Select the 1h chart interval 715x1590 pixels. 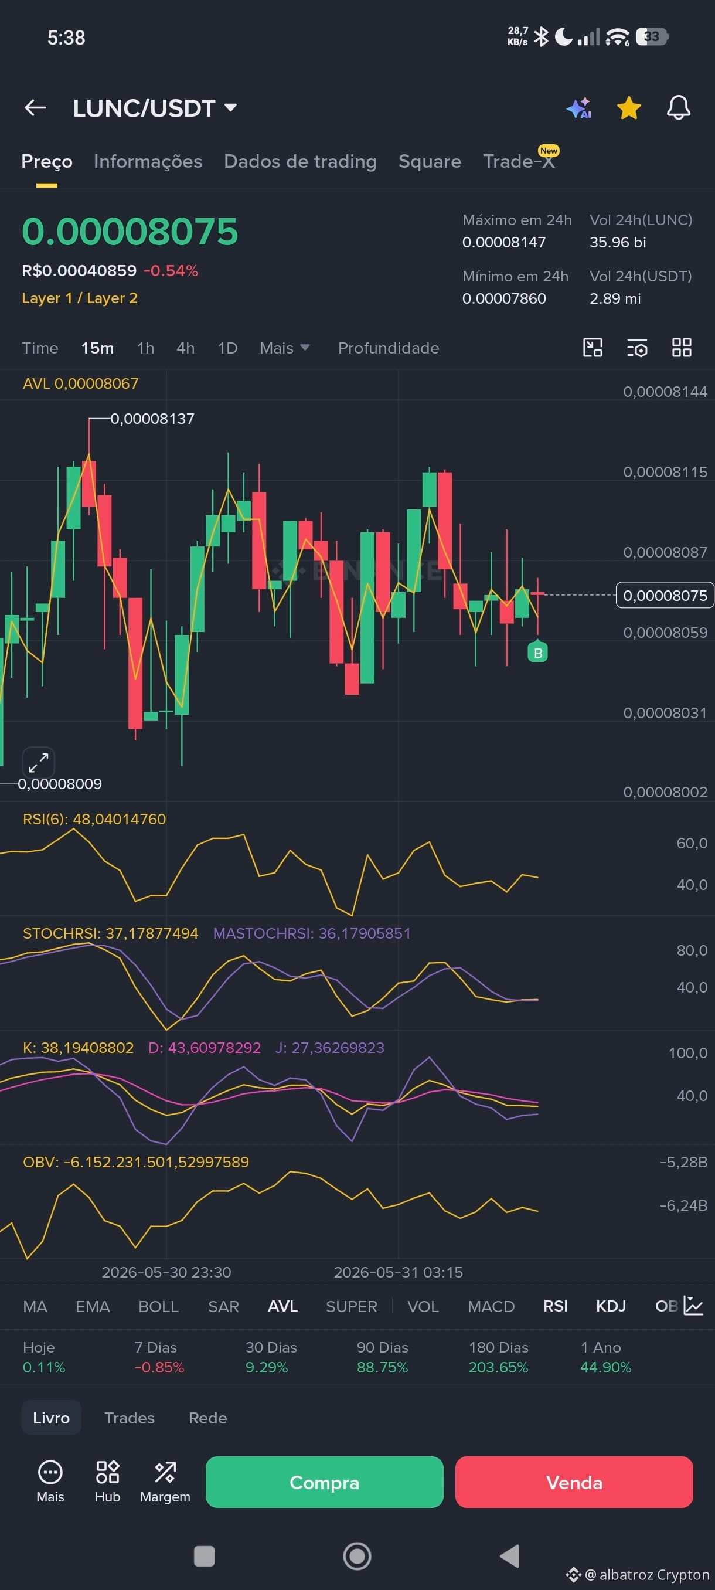click(145, 348)
